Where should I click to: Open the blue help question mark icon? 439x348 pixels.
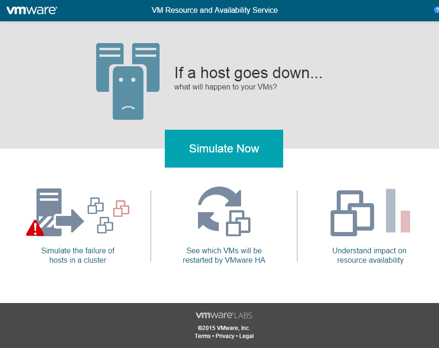pyautogui.click(x=437, y=10)
